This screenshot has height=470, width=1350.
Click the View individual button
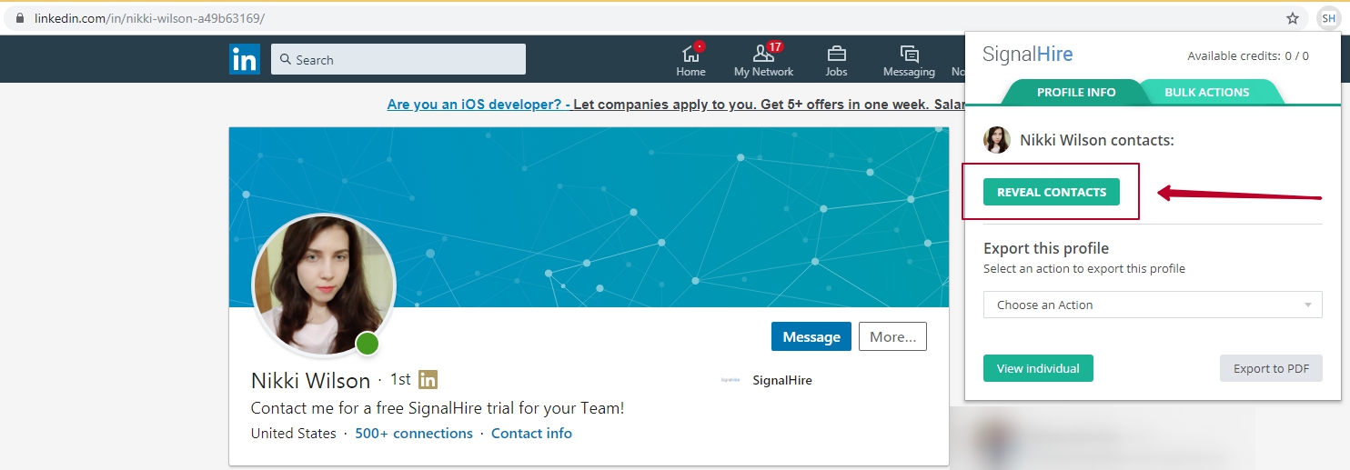tap(1038, 368)
